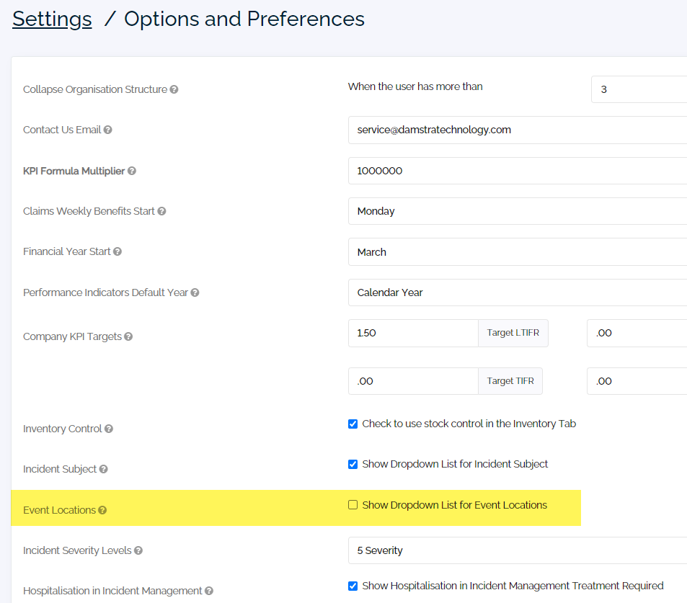687x603 pixels.
Task: Click the Contact Us Email input field
Action: click(x=518, y=130)
